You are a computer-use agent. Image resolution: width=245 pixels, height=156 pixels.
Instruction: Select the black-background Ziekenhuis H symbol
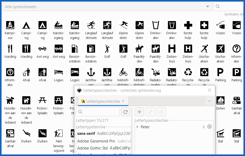[x=188, y=49]
